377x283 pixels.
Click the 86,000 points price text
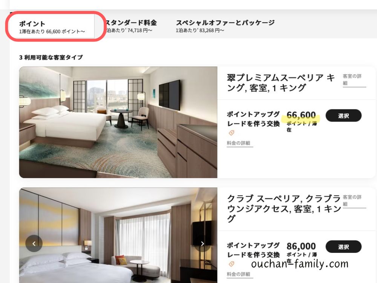(301, 246)
